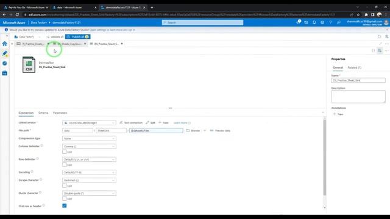Click the dataset Name field in Properties

pos(358,80)
